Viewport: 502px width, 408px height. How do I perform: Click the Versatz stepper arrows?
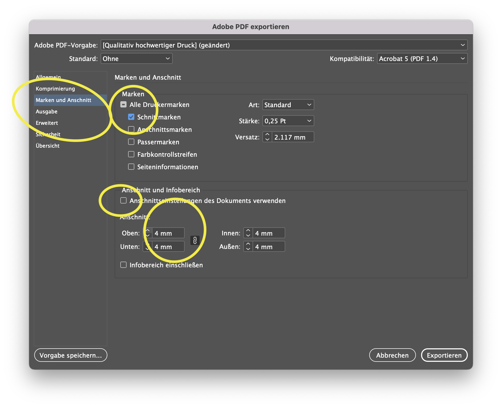click(267, 137)
